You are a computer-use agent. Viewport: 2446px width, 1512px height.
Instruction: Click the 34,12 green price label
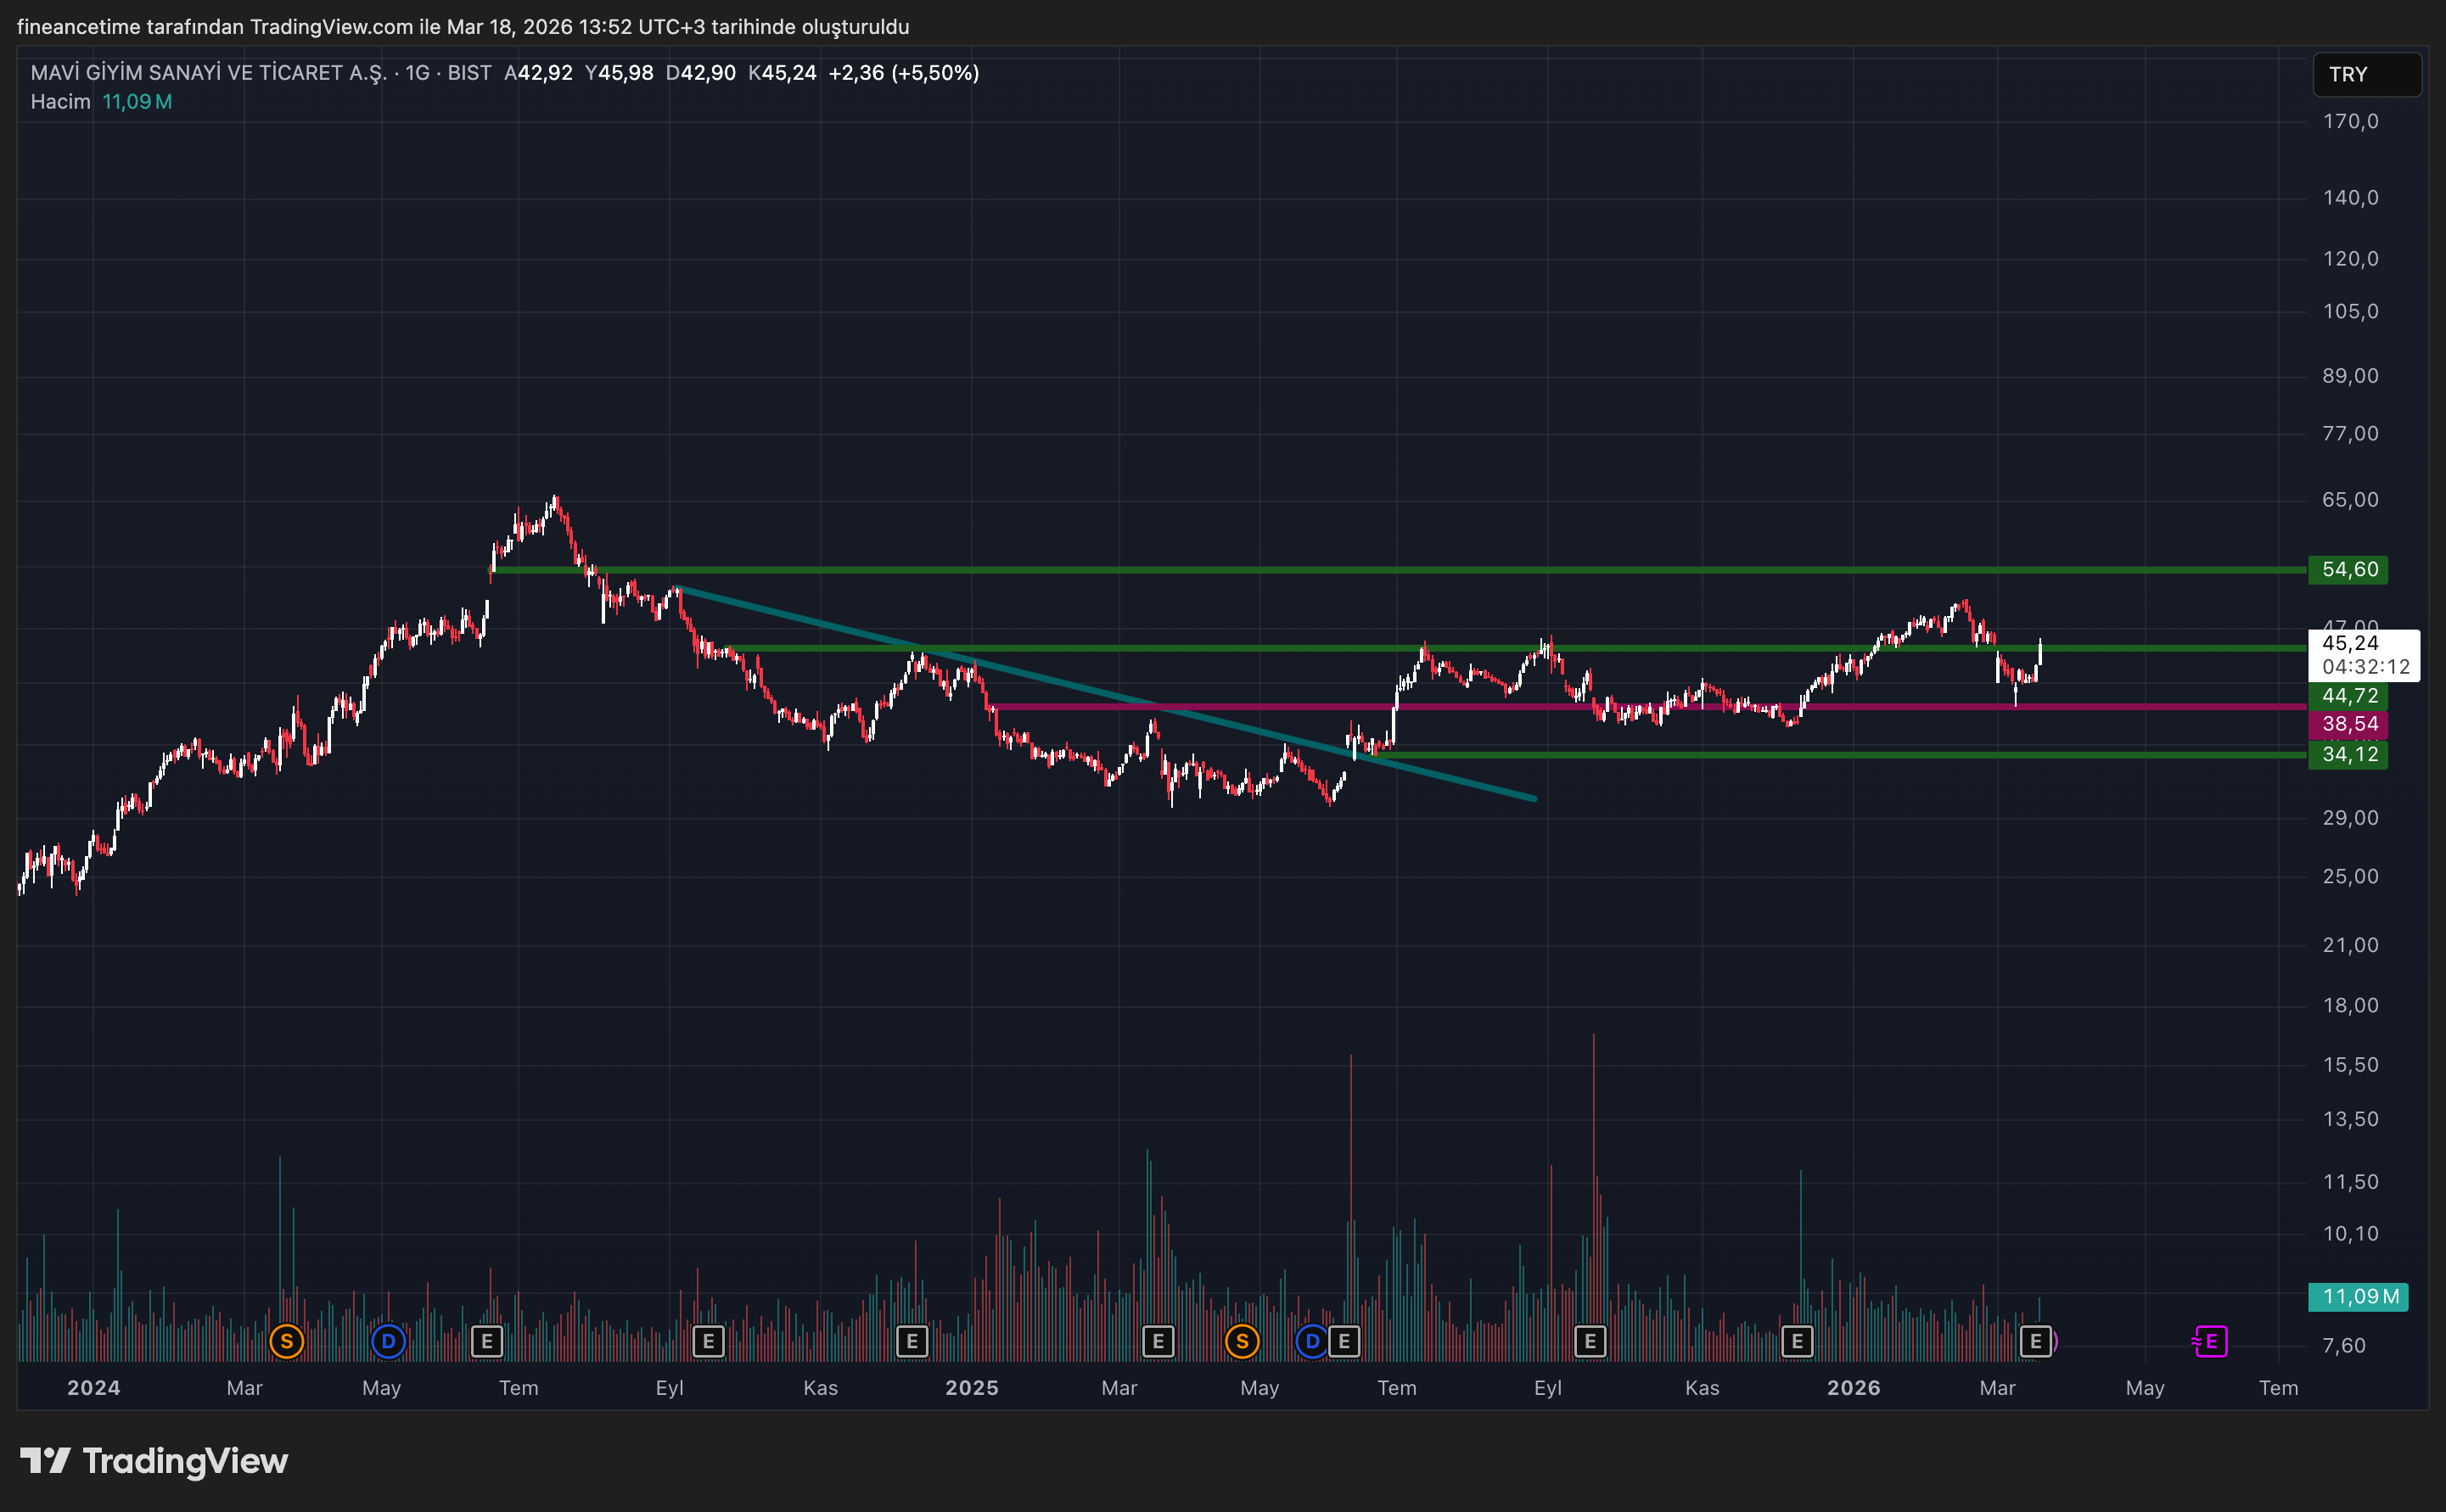2348,755
